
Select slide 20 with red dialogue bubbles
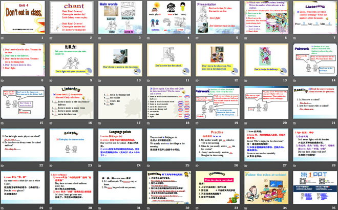[266, 102]
